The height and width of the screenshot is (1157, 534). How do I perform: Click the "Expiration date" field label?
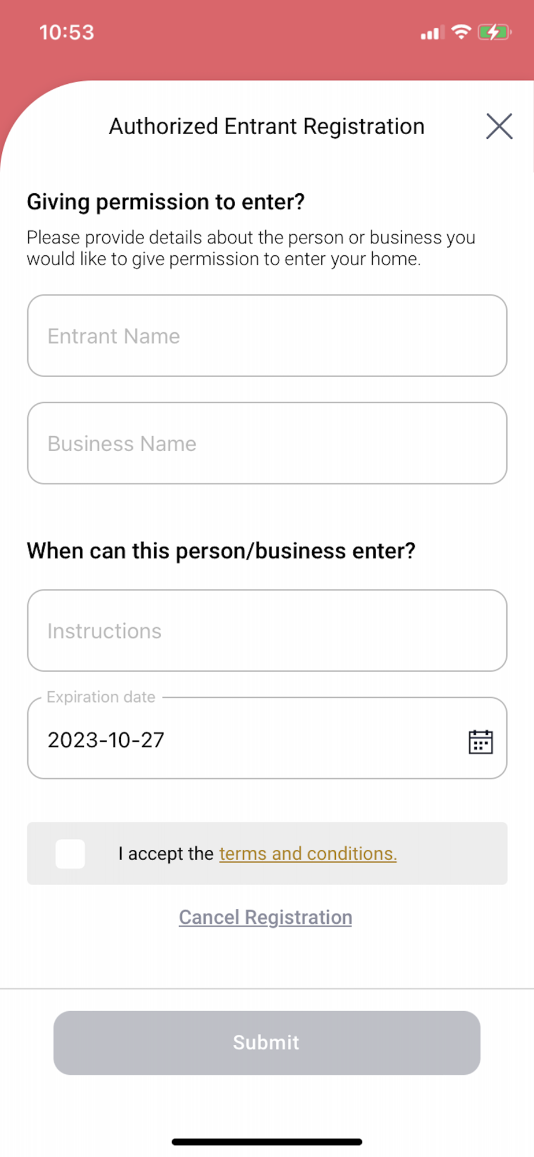click(101, 697)
